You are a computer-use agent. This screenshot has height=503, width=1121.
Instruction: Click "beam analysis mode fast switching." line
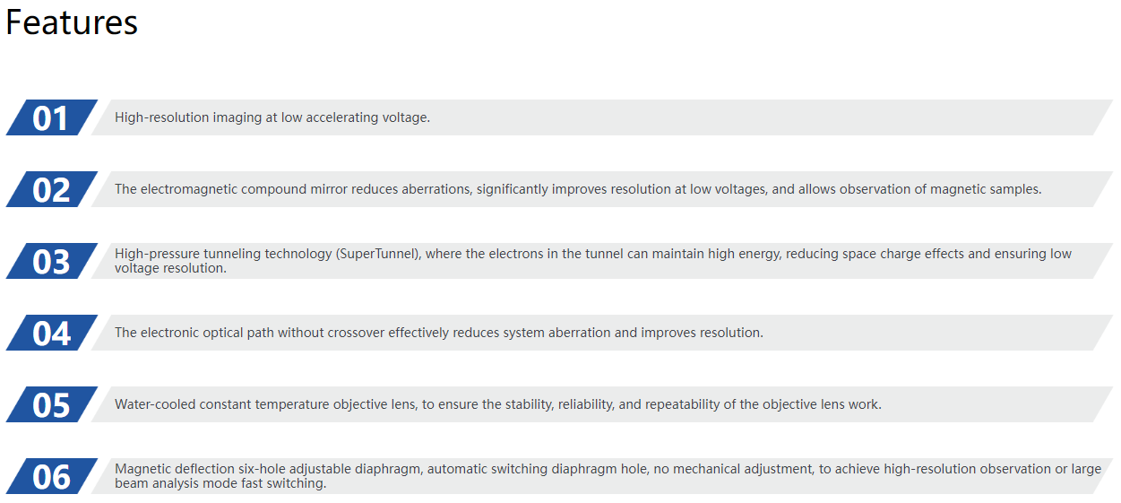220,483
